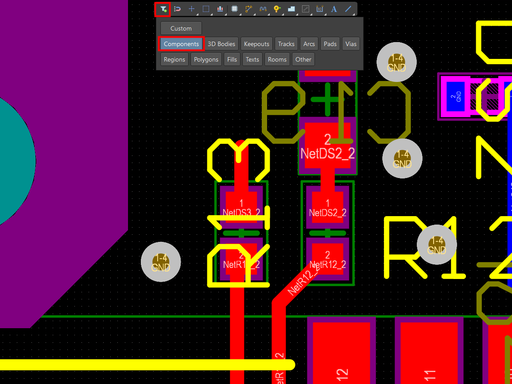
Task: Open the Selection Filter funnel icon
Action: (163, 9)
